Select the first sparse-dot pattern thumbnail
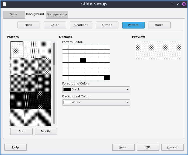This screenshot has height=155, width=188. (17, 49)
